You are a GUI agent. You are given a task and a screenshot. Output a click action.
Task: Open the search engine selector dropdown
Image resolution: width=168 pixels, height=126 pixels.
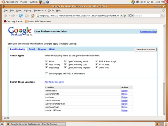pos(133,16)
